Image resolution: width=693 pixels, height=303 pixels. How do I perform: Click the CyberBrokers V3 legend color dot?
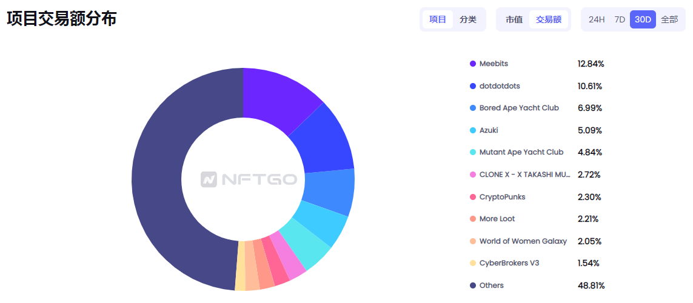[473, 263]
